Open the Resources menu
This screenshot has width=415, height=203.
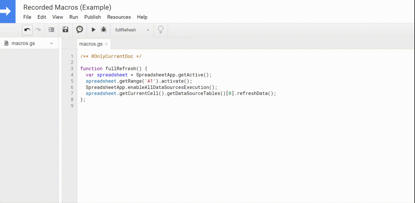(x=119, y=17)
